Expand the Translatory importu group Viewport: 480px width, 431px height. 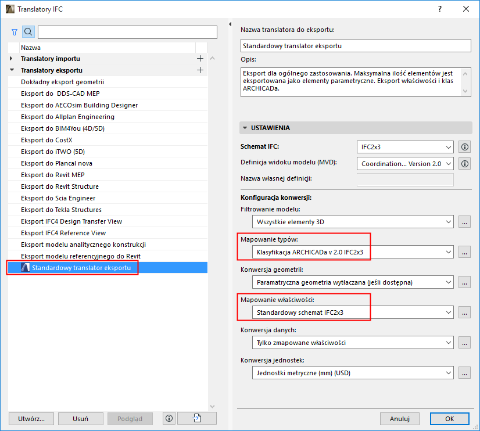point(11,59)
